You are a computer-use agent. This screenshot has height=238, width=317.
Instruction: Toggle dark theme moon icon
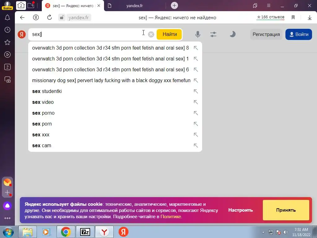coord(232,34)
